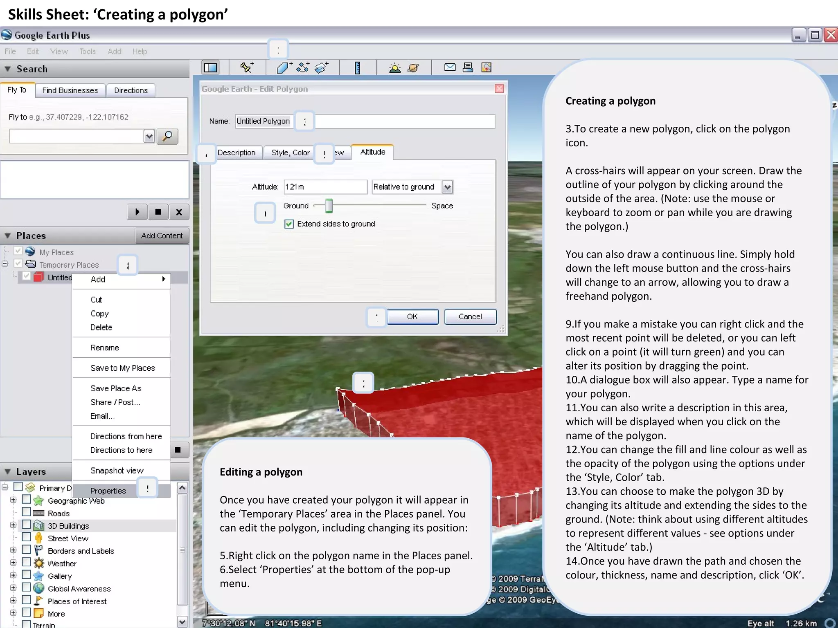Expand the Borders and Labels node
The width and height of the screenshot is (838, 628).
click(13, 550)
